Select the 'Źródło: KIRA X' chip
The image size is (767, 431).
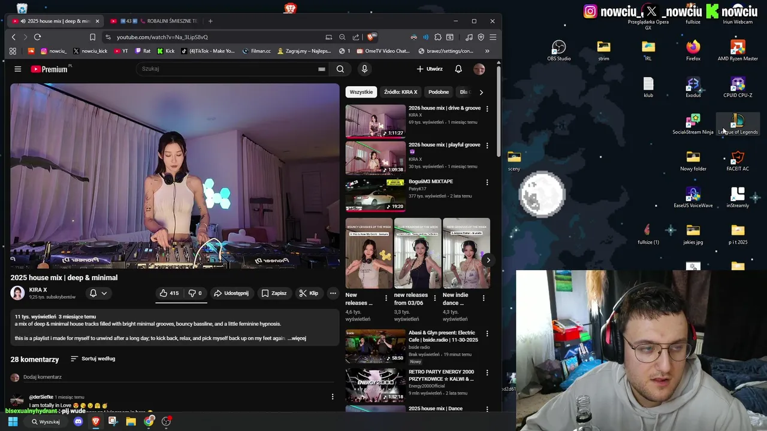(x=400, y=92)
